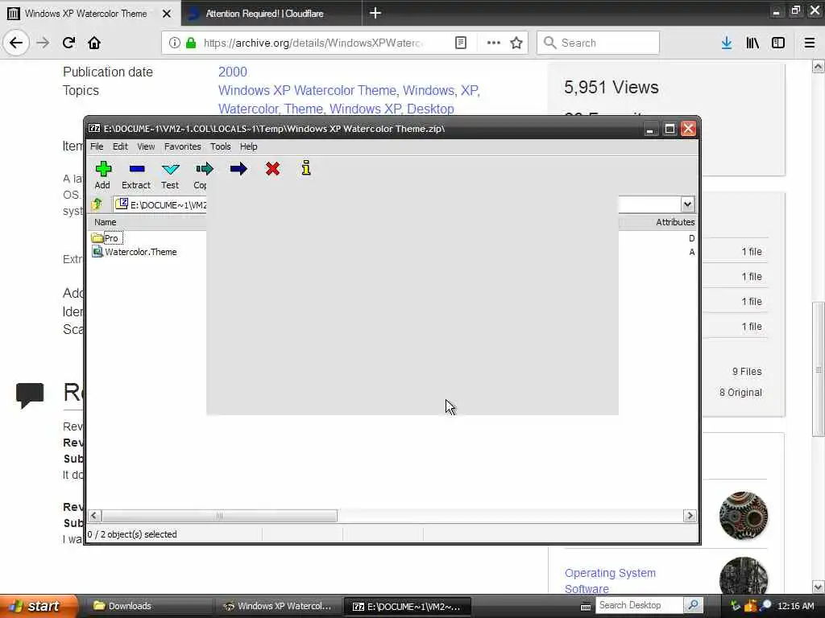Toggle the Firefox sidebar icon

coord(778,43)
